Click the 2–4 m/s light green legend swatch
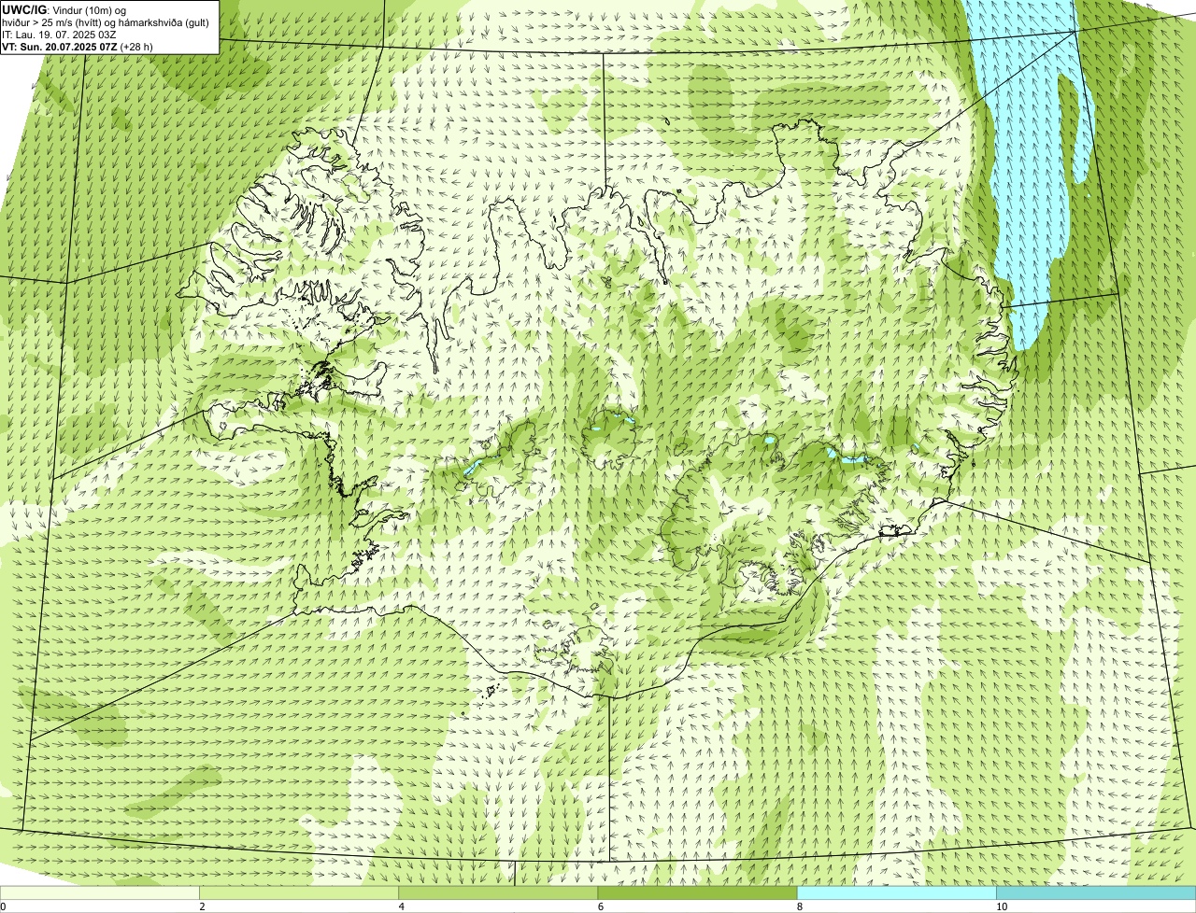Viewport: 1196px width, 913px height. click(x=299, y=893)
